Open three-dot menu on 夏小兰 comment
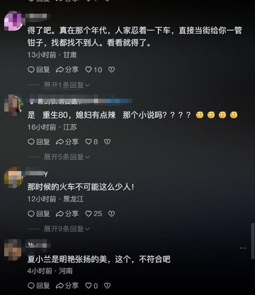 click(243, 248)
